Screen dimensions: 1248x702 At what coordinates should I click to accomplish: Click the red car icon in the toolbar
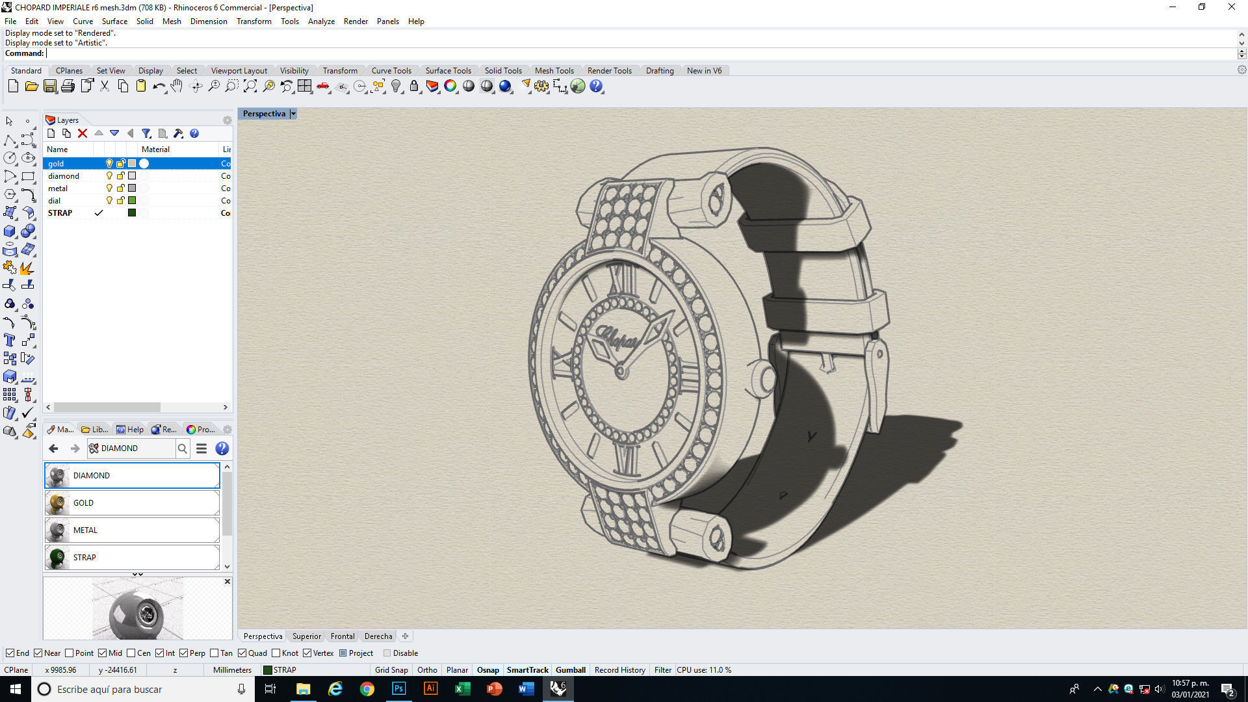point(323,86)
